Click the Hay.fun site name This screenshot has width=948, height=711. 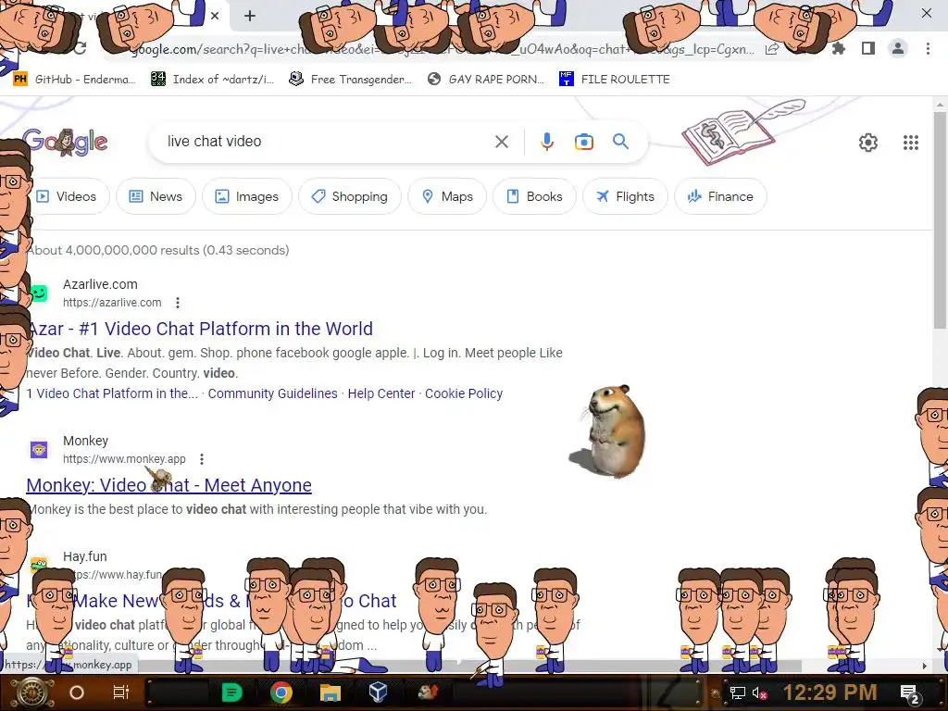tap(84, 556)
